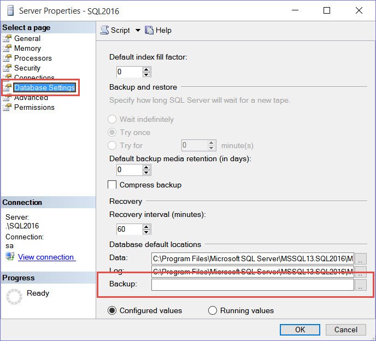Viewport: 376px width, 341px height.
Task: Increase the default index fill factor
Action: [x=146, y=69]
